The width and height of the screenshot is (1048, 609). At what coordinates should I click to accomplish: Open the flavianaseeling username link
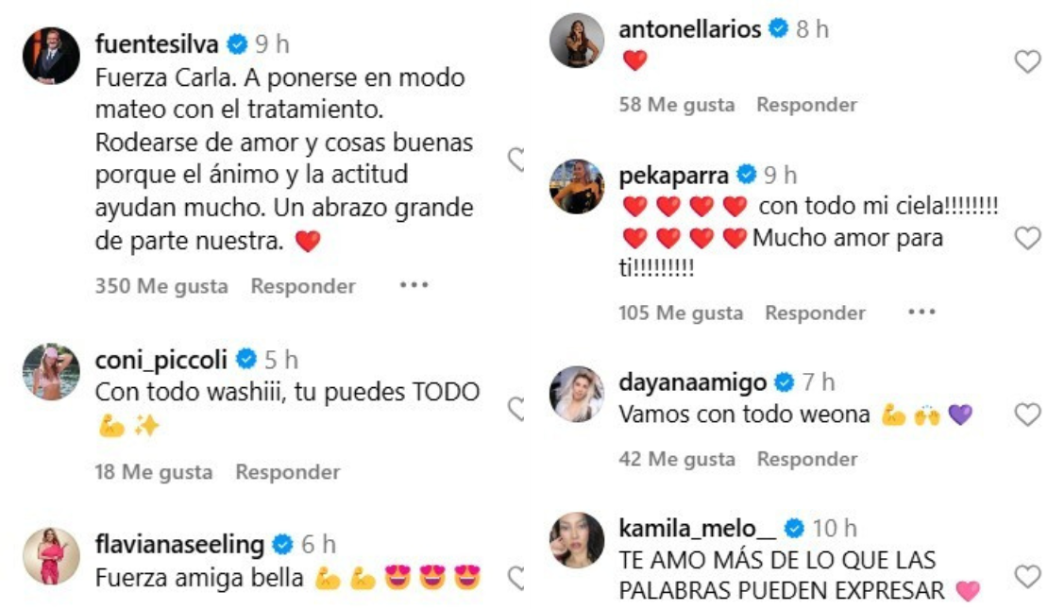[x=179, y=544]
